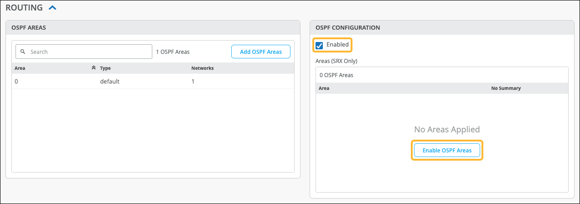This screenshot has height=204, width=580.
Task: Click the magnifier icon in search box
Action: (x=22, y=52)
